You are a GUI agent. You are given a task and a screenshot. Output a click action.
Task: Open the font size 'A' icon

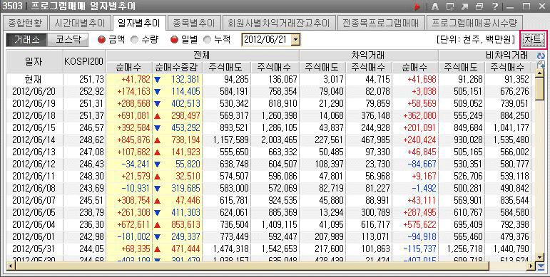click(x=435, y=6)
